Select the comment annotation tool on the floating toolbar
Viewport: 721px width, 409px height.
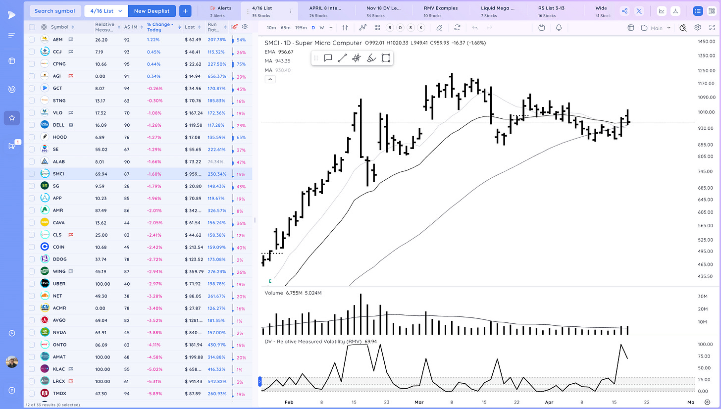click(x=328, y=58)
